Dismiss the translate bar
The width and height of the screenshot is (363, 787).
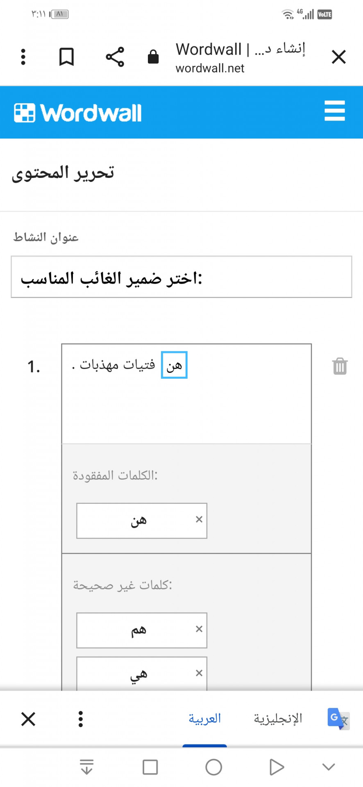point(28,719)
